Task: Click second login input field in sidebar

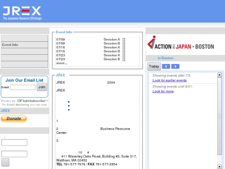Action: [14, 154]
